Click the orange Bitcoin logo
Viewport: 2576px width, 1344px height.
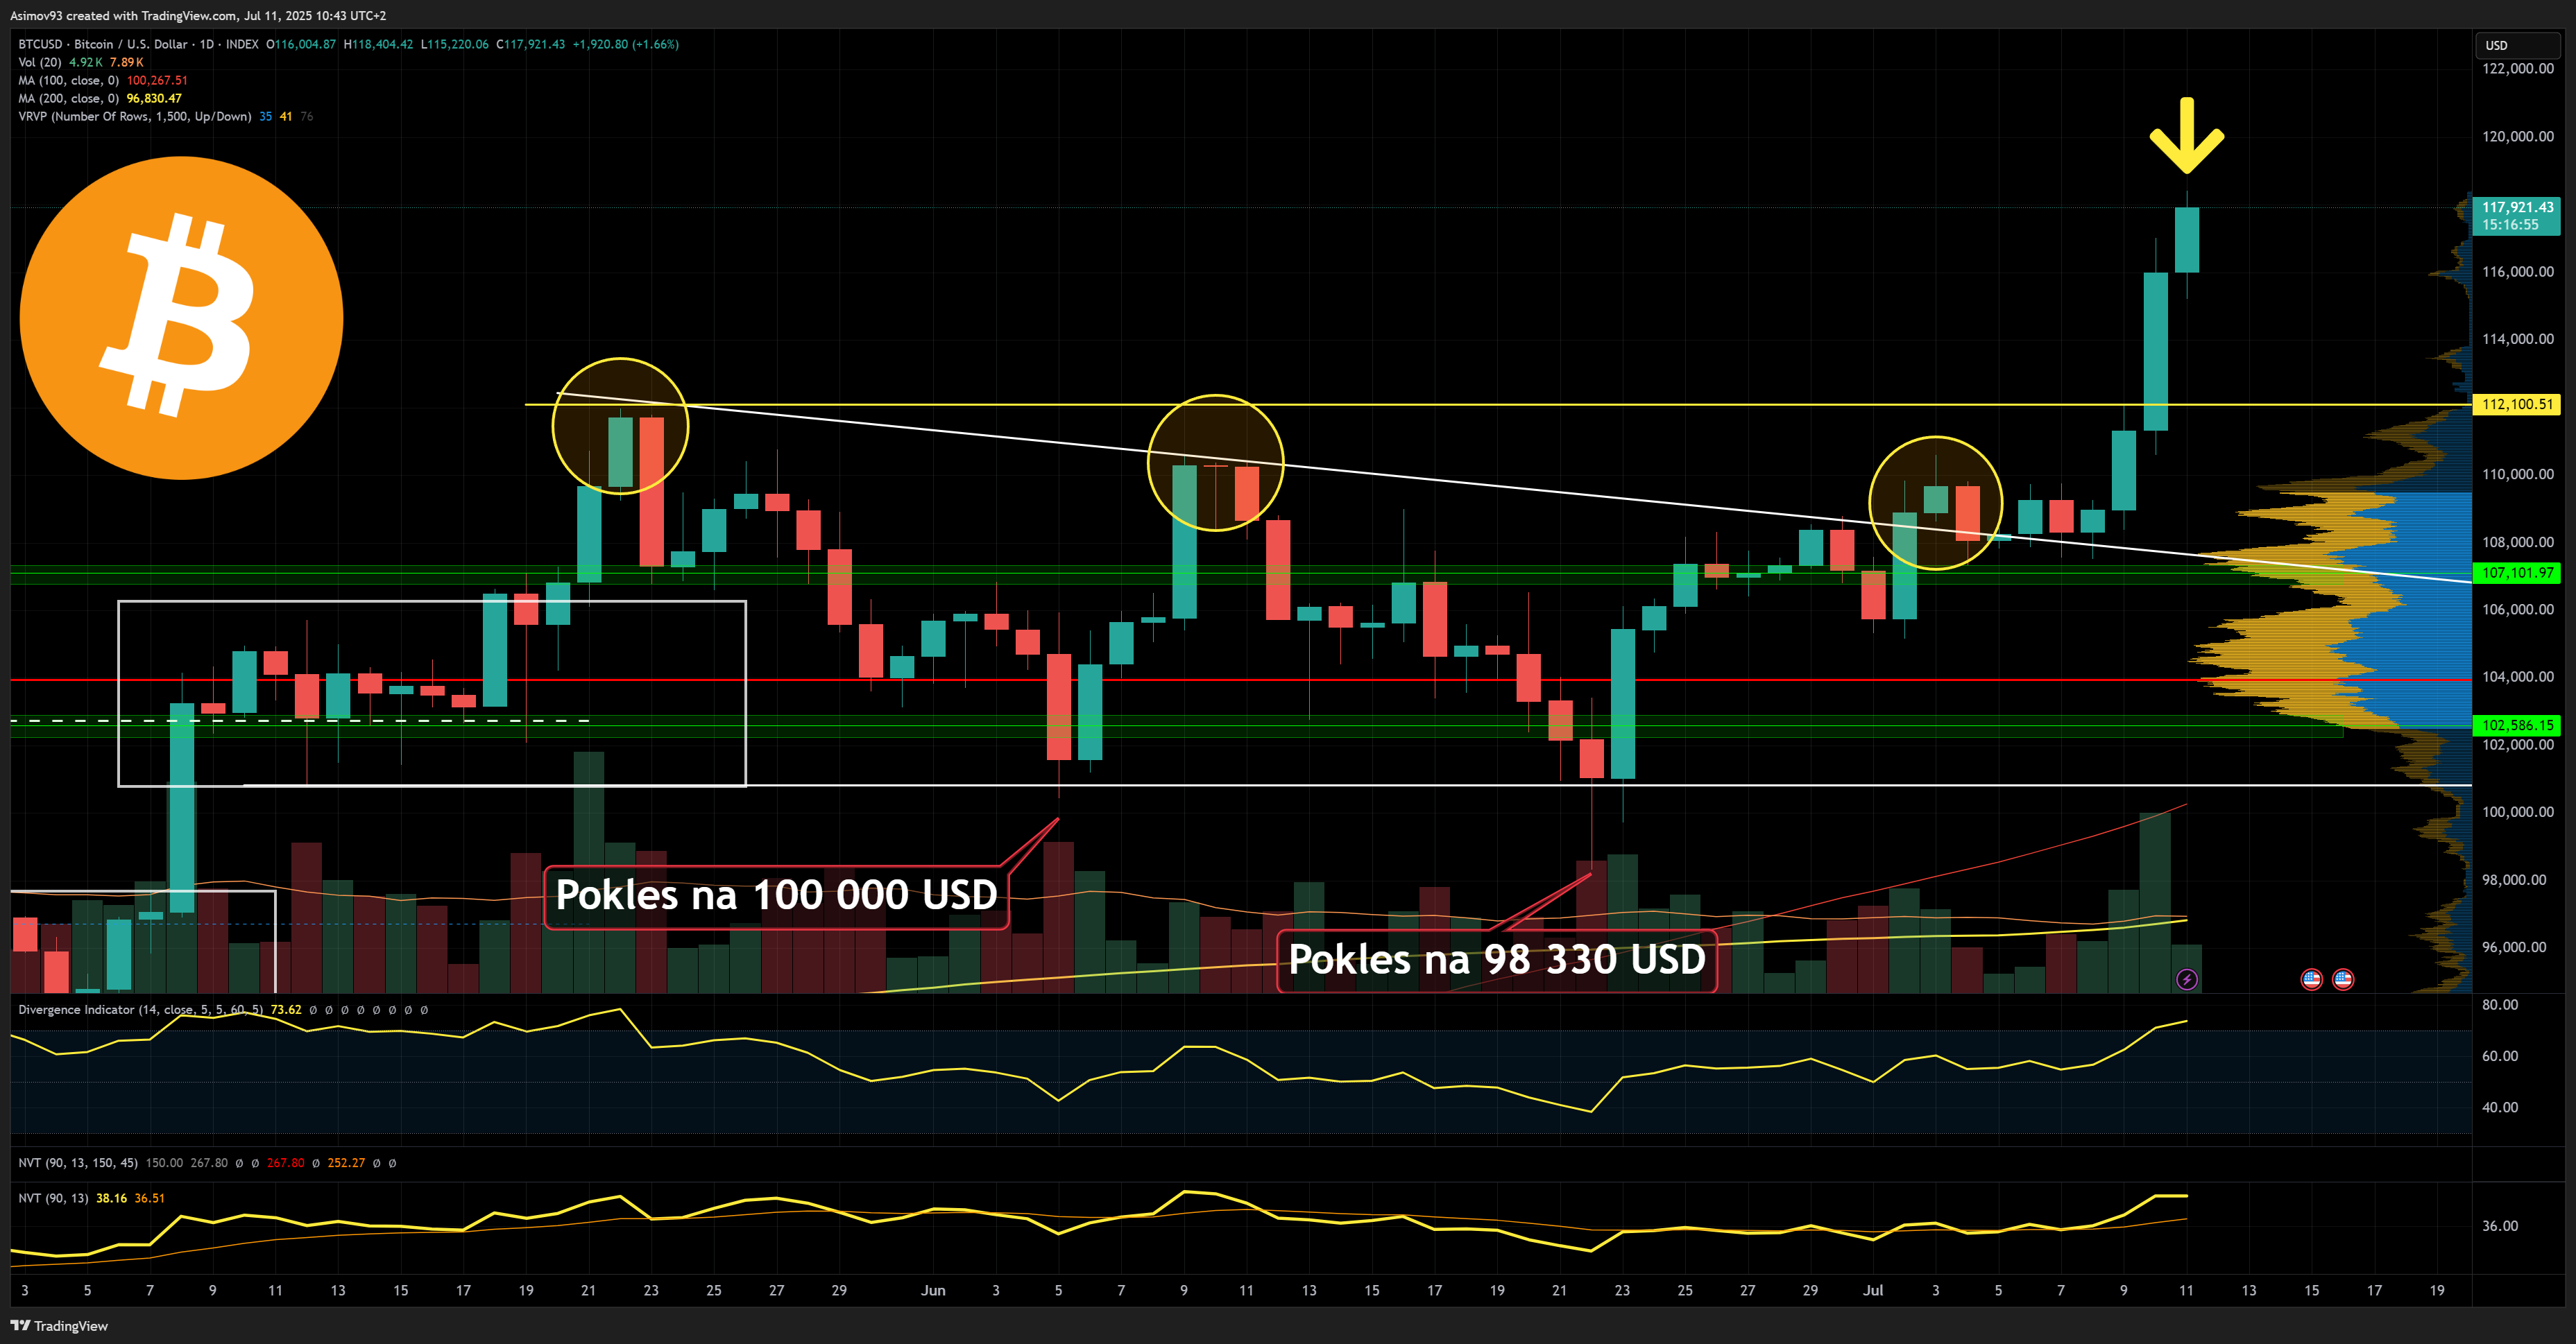point(182,318)
